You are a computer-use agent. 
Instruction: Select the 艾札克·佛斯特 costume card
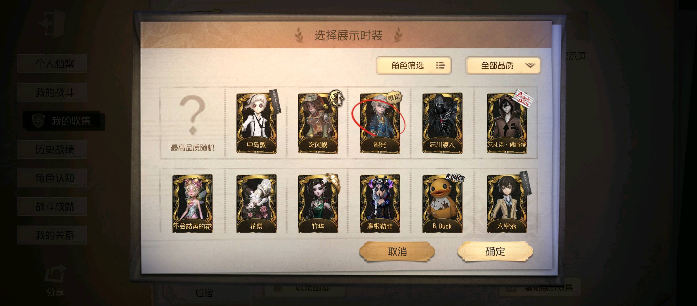[x=507, y=123]
